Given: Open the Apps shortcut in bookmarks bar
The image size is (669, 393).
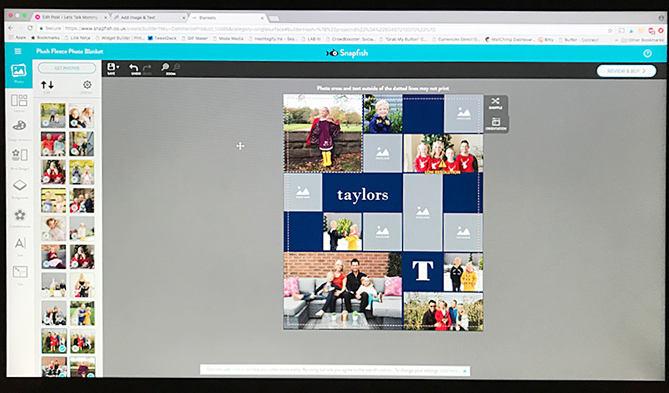Looking at the screenshot, I should (18, 37).
